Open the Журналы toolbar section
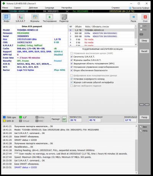The image size is (153, 176). point(35,18)
